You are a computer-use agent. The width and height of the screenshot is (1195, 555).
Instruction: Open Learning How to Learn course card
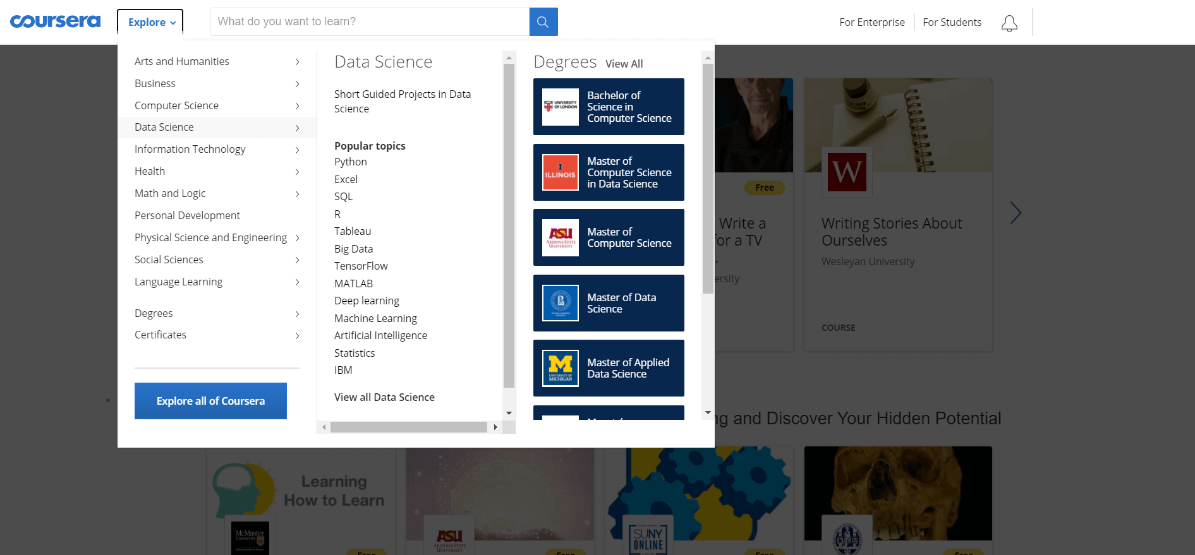(x=301, y=501)
